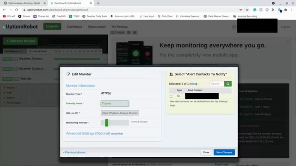Click the Friendly Name input field
The width and height of the screenshot is (296, 166).
115,103
